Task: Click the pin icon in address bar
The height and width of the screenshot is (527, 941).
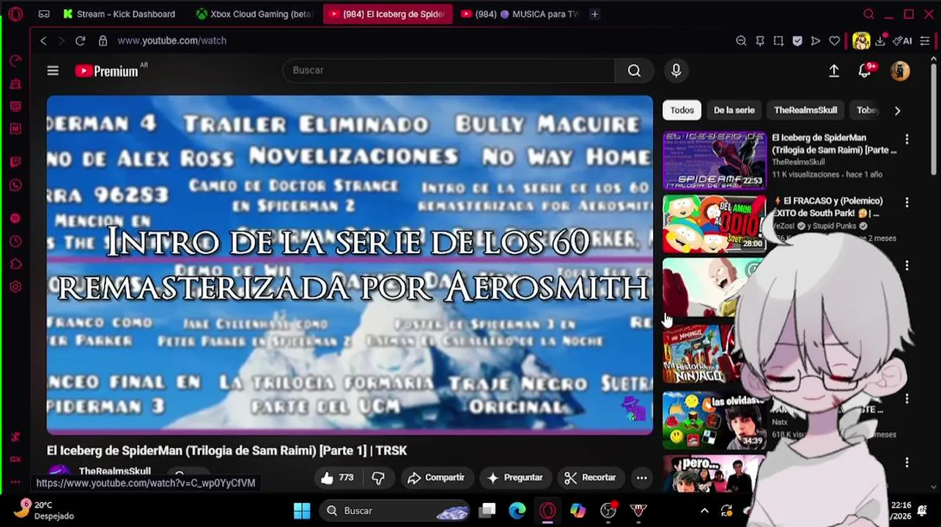Action: tap(760, 41)
